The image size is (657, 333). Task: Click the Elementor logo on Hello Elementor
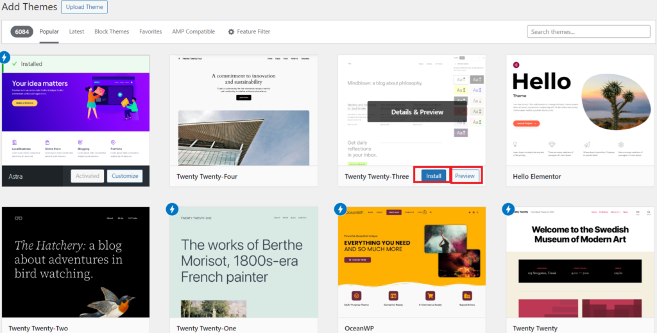[x=516, y=65]
